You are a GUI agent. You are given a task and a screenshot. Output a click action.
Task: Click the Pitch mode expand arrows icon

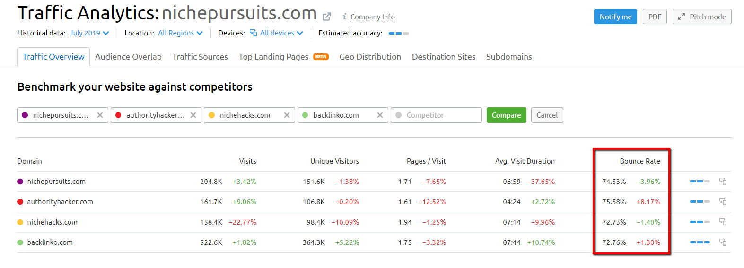click(681, 17)
